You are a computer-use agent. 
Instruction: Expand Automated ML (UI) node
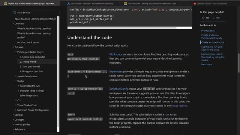pyautogui.click(x=19, y=86)
